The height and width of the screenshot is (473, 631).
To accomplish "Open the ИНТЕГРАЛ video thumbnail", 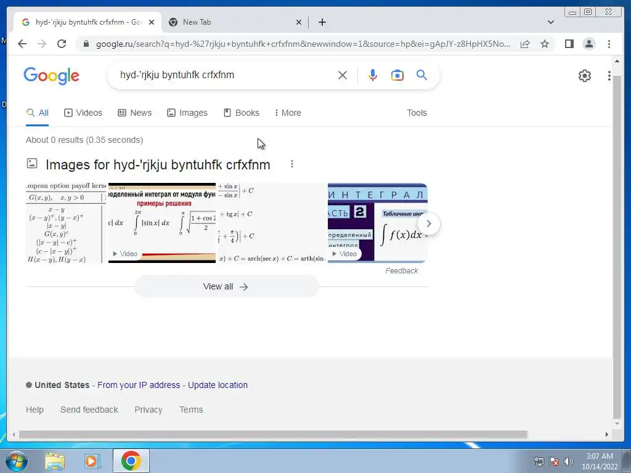I will pos(378,223).
